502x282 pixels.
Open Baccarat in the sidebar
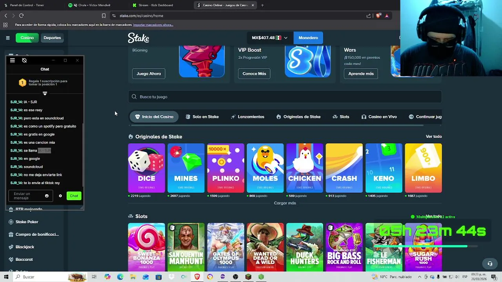click(24, 259)
